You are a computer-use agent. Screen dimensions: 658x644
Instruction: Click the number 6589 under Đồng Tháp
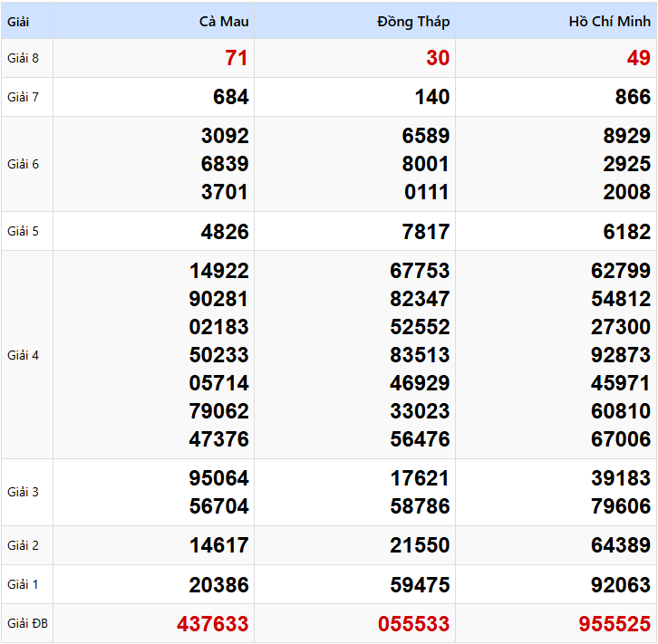pos(426,136)
